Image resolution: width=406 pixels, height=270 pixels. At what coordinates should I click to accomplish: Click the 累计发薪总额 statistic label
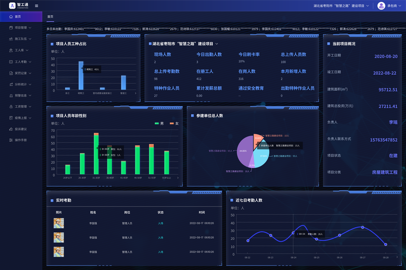tap(209, 88)
